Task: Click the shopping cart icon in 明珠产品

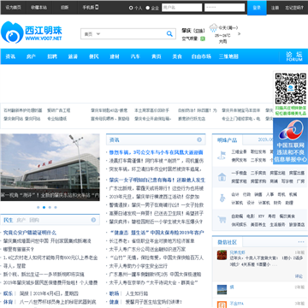Action: (222, 220)
